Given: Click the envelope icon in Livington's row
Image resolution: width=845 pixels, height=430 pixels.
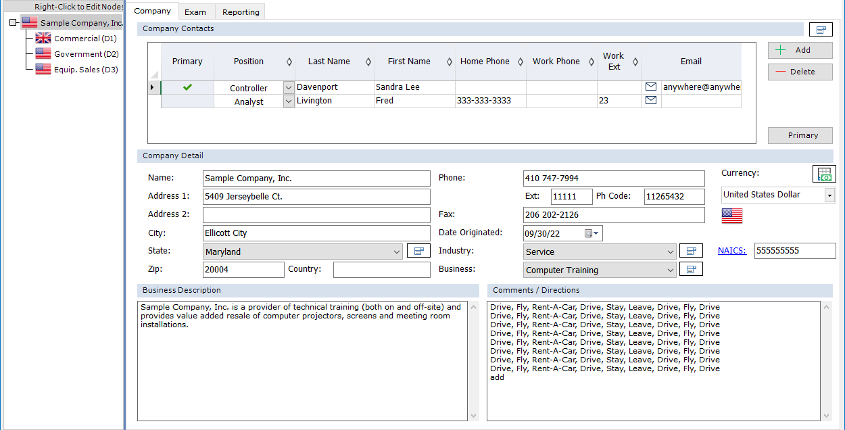Looking at the screenshot, I should 650,100.
